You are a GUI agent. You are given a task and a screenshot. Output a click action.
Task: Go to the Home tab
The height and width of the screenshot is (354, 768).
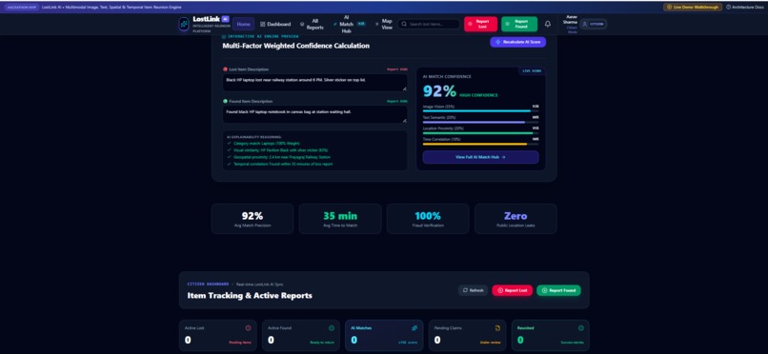243,24
